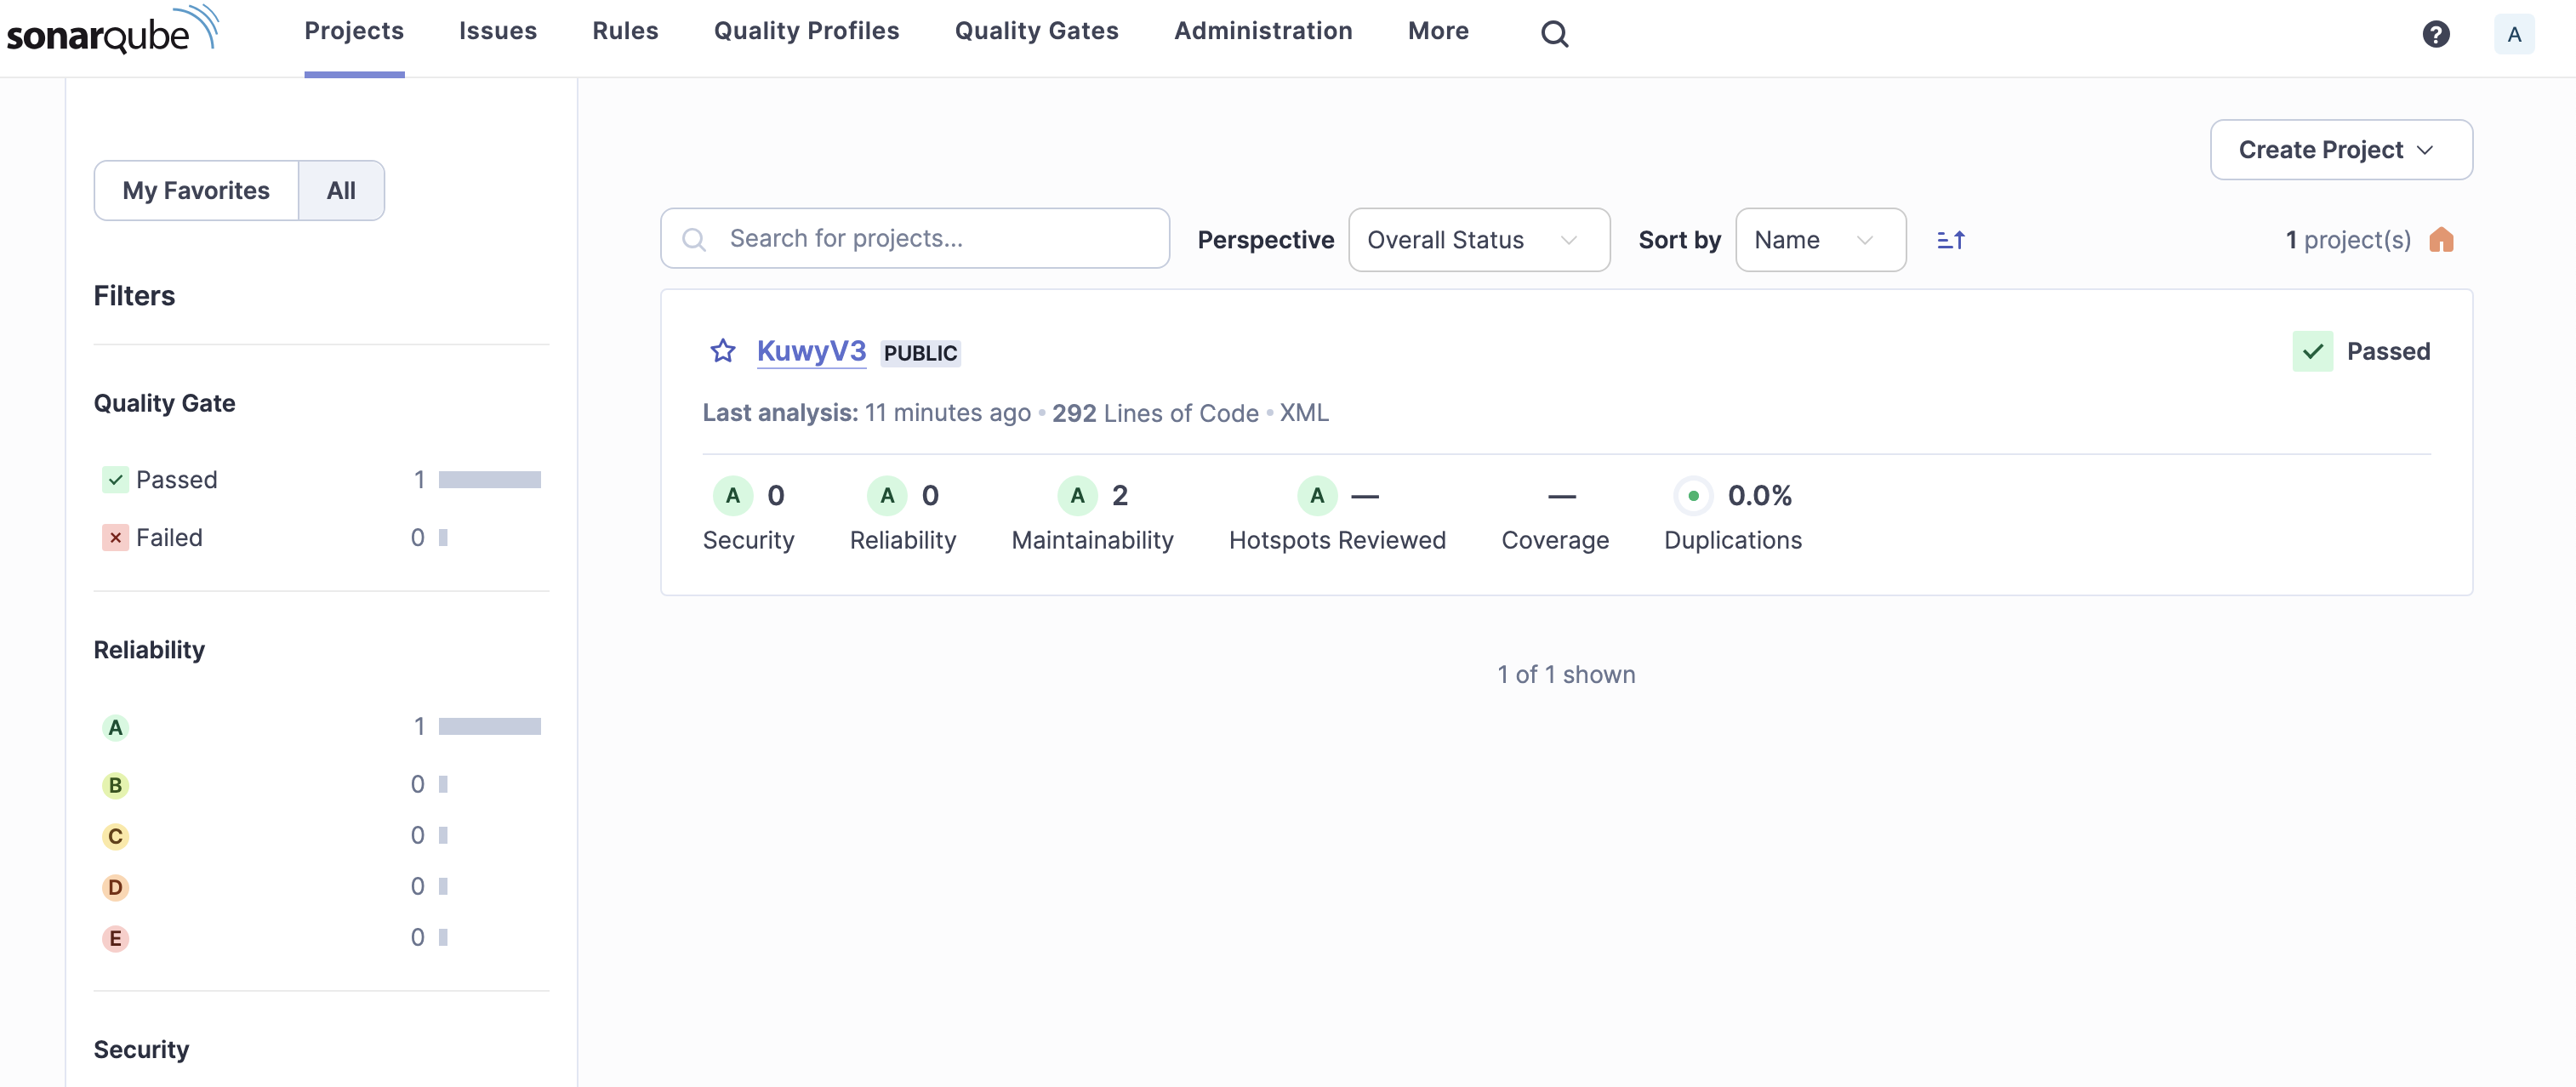Go to the Issues tab
The image size is (2576, 1087).
coord(497,32)
